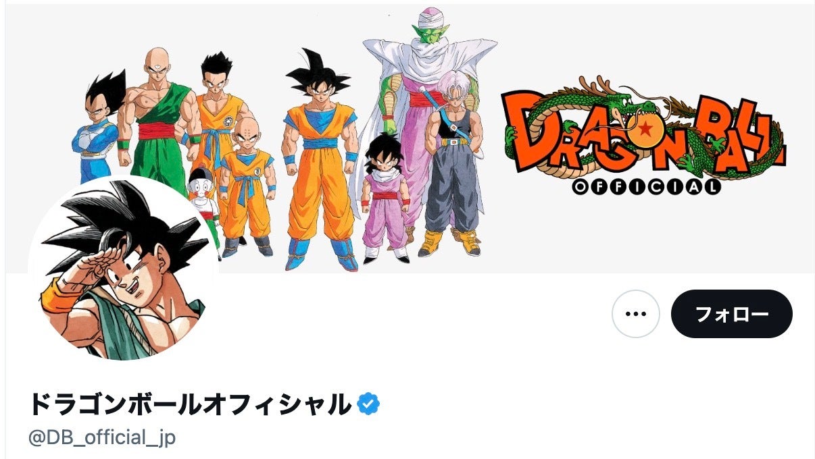Click the red-star dragon ball in logo

[646, 128]
